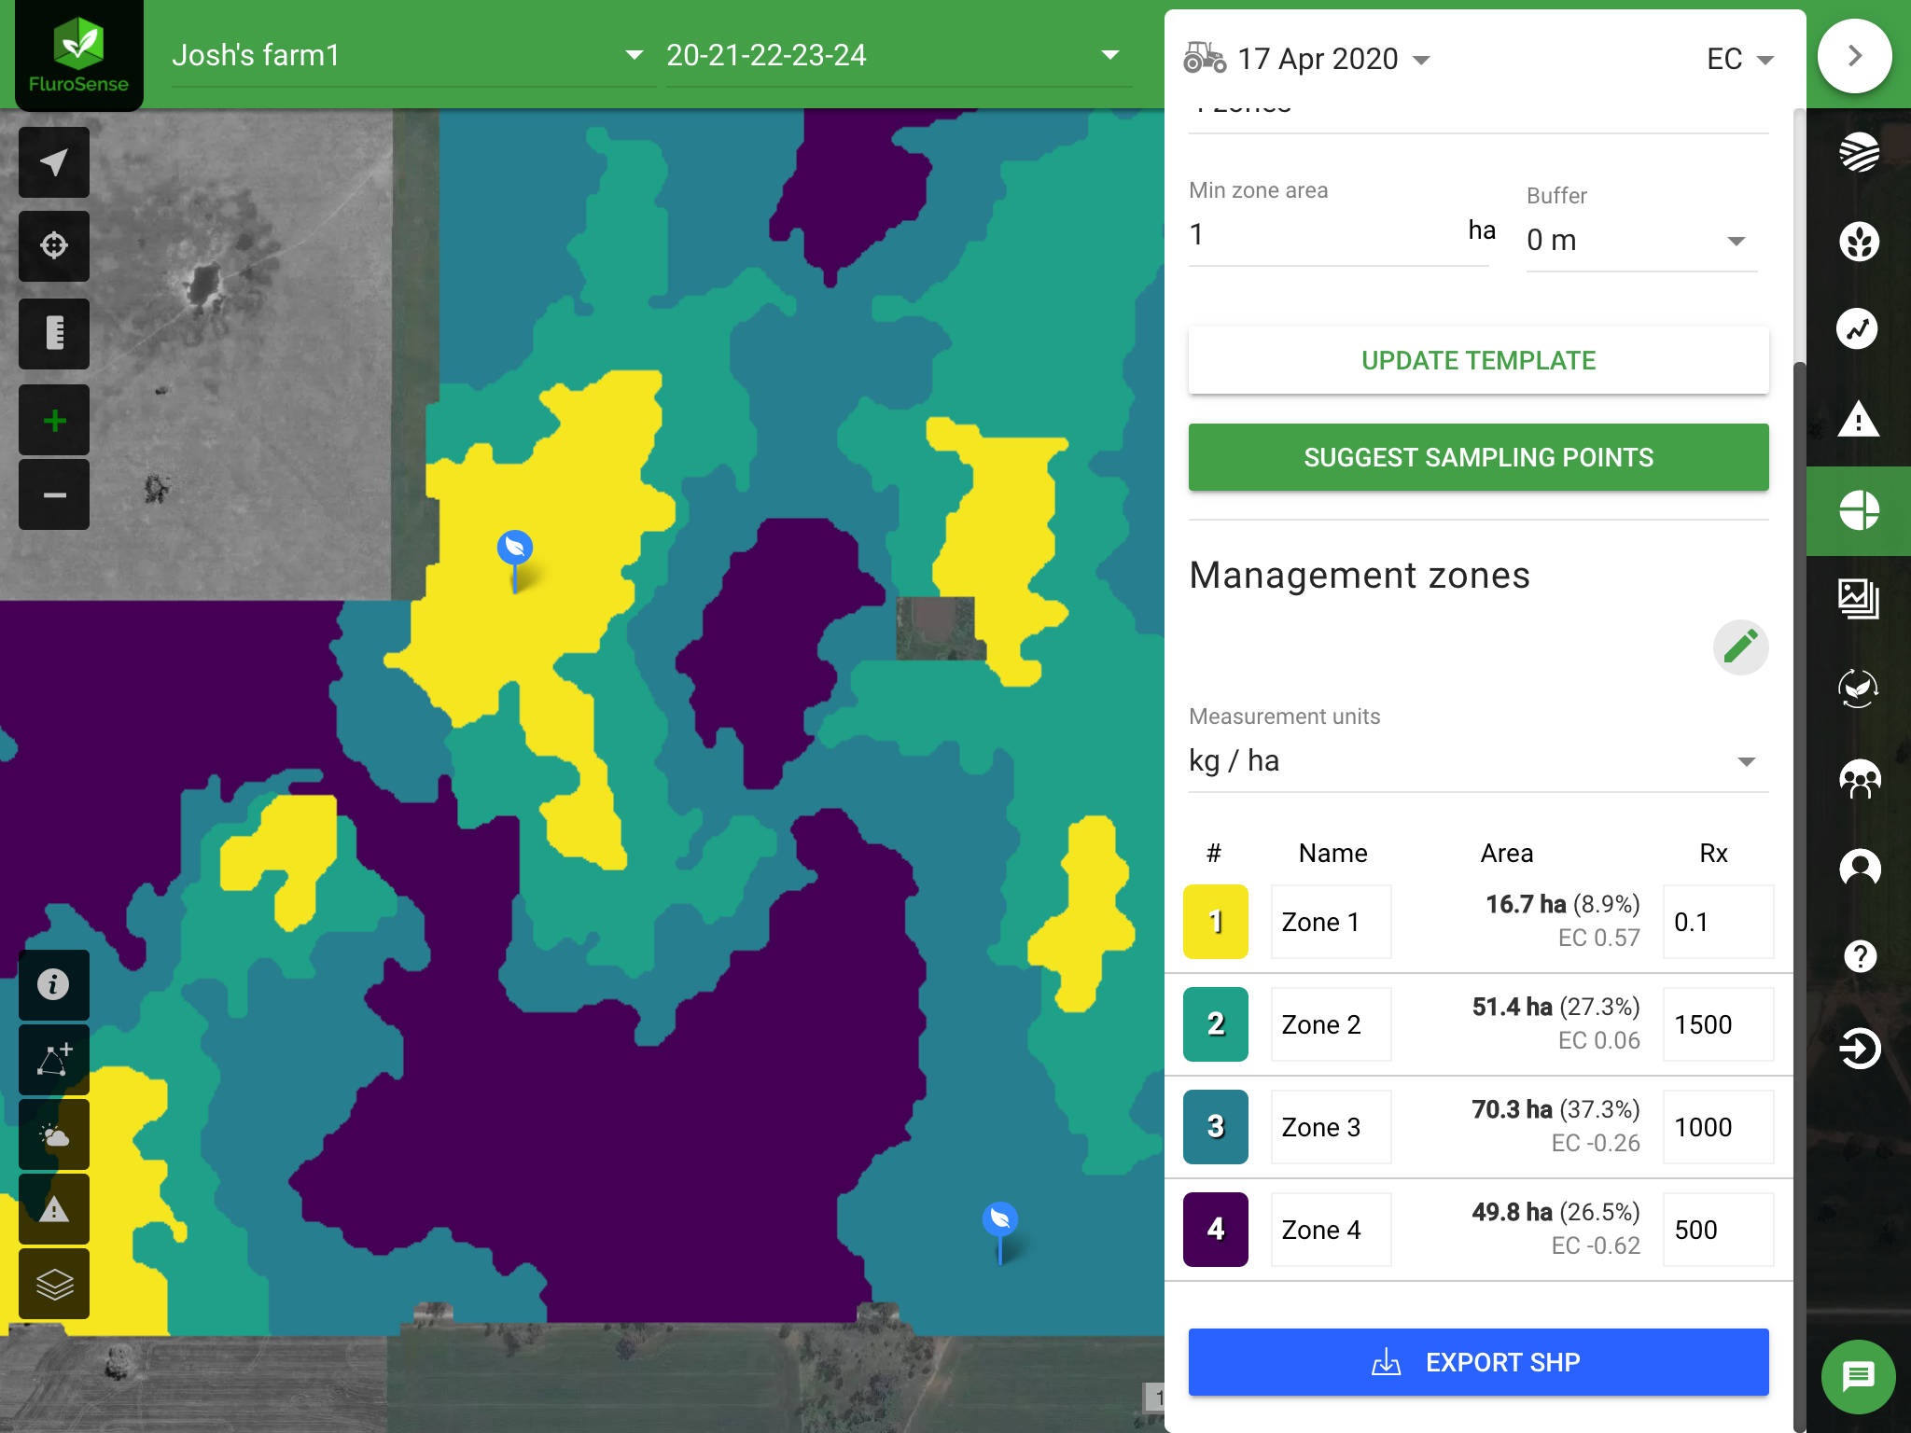
Task: Click the EXPORT SHP button
Action: 1478,1361
